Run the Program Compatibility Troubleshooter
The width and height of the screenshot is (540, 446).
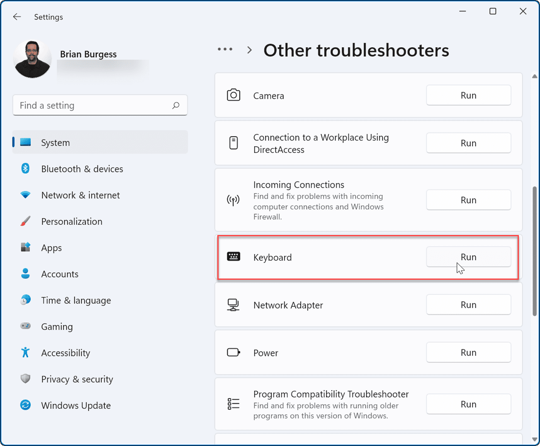click(468, 404)
